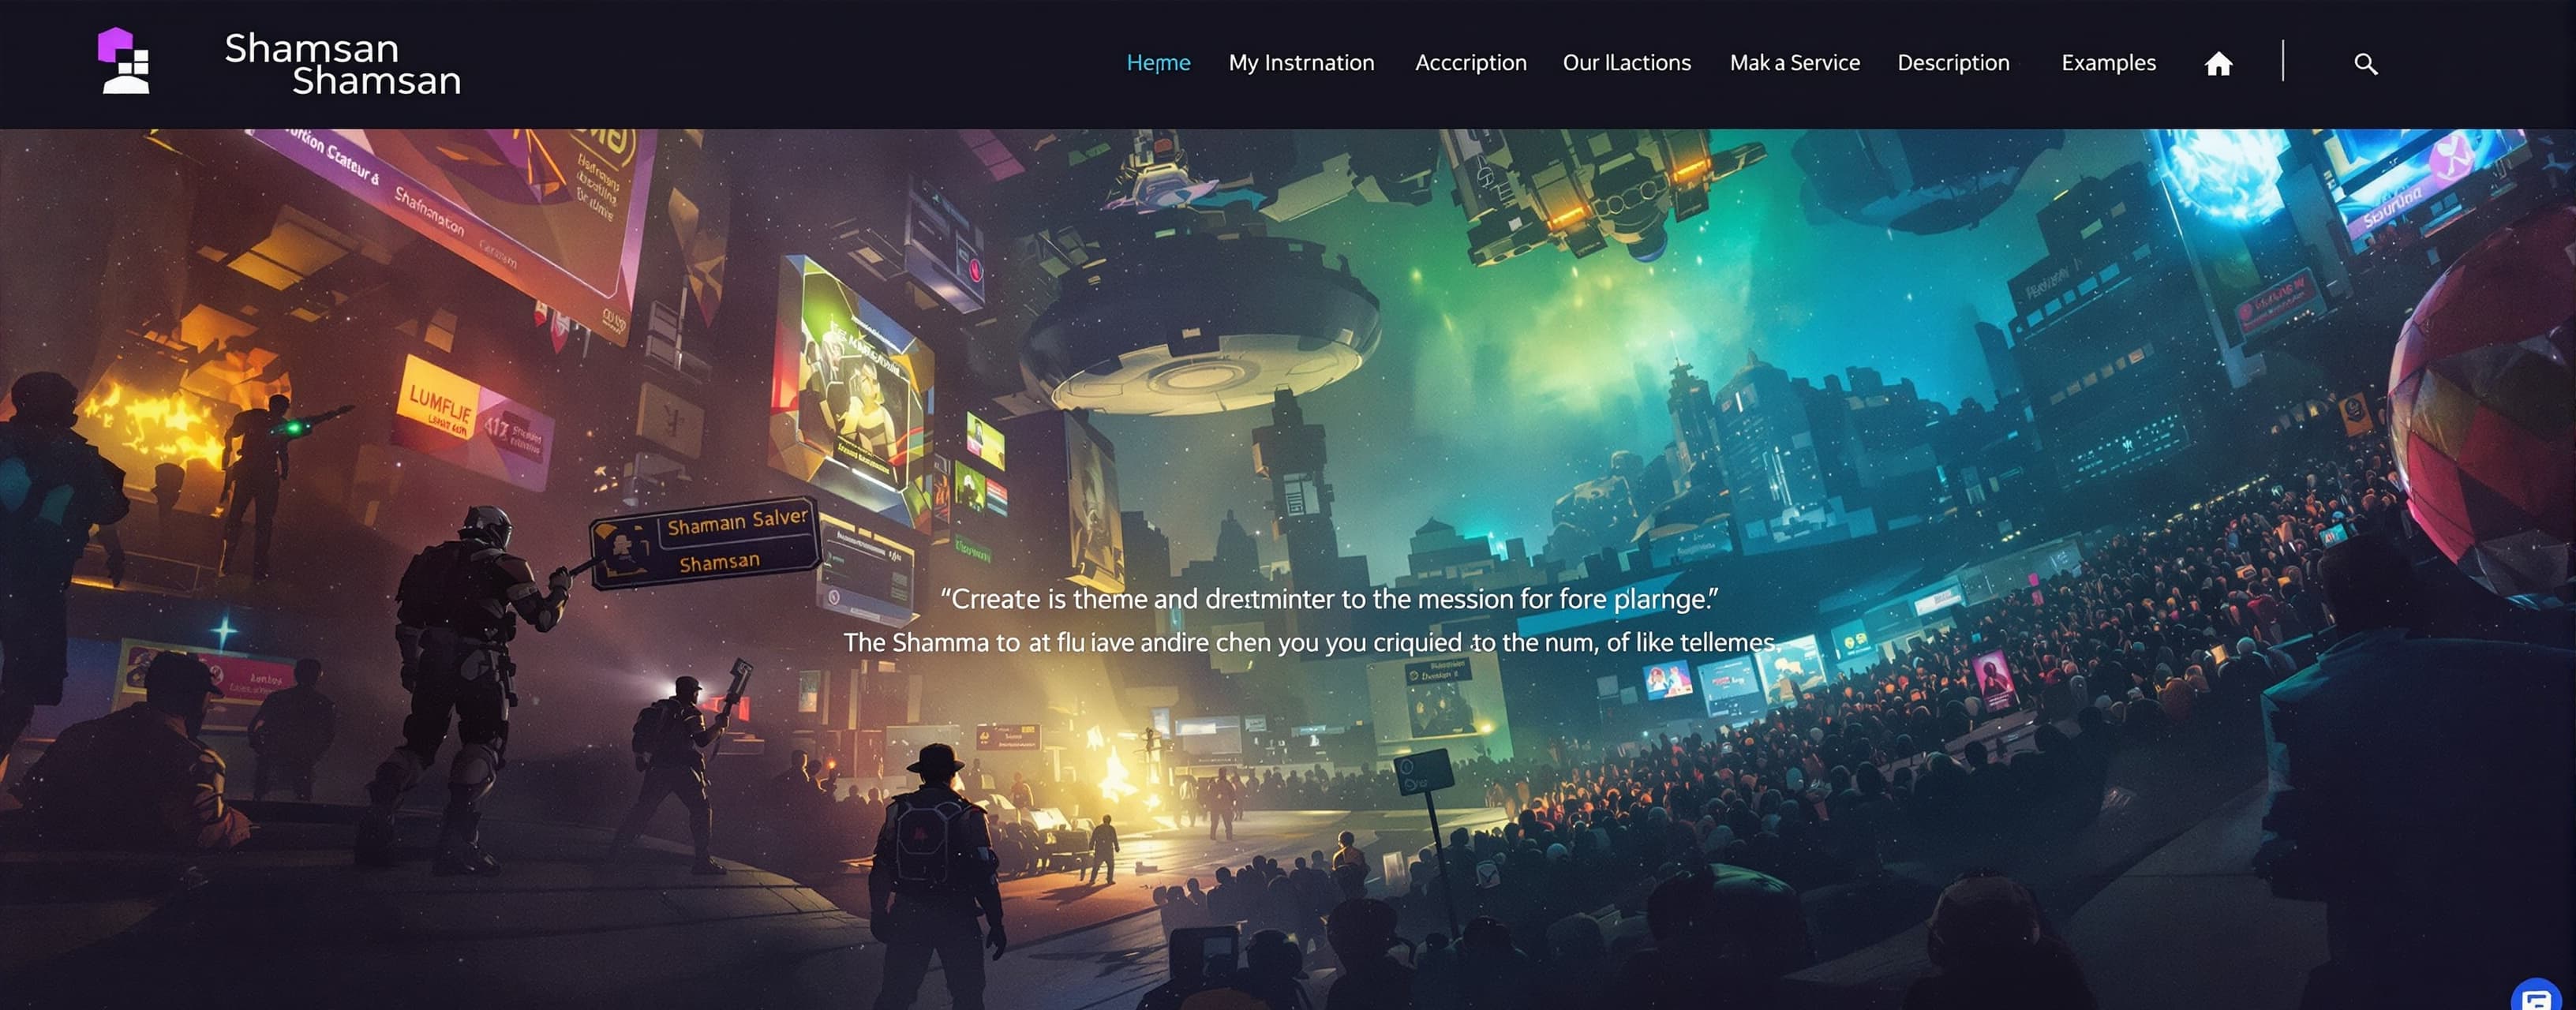This screenshot has width=2576, height=1010.
Task: Open the My Instrnation menu item
Action: tap(1301, 63)
